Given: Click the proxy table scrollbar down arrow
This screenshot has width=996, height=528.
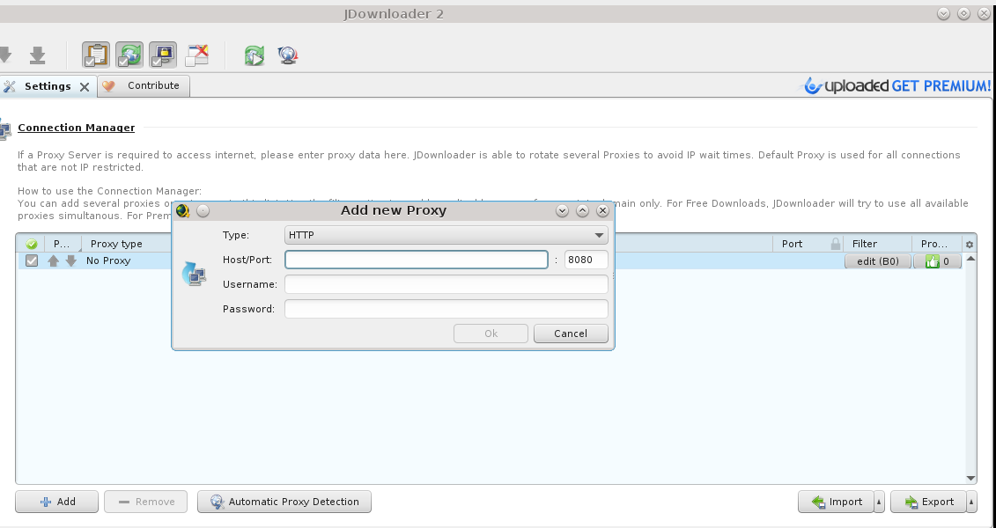Looking at the screenshot, I should [x=970, y=478].
